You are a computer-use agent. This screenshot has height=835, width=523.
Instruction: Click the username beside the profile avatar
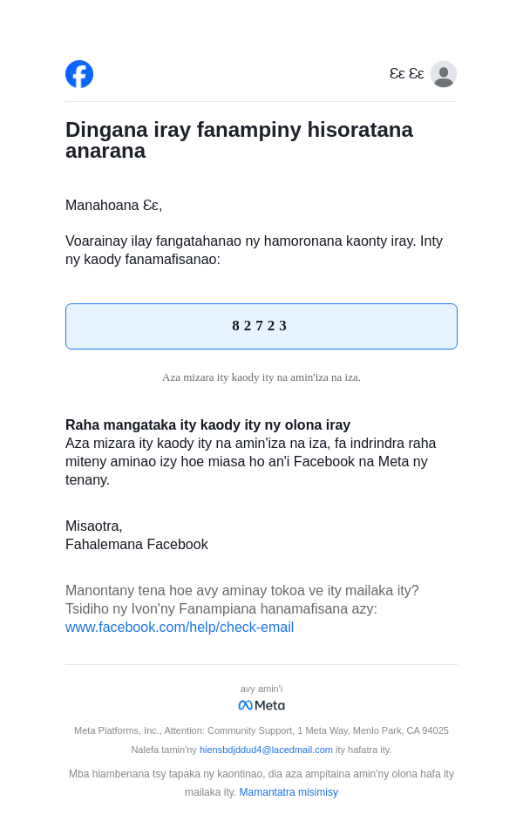pyautogui.click(x=406, y=74)
